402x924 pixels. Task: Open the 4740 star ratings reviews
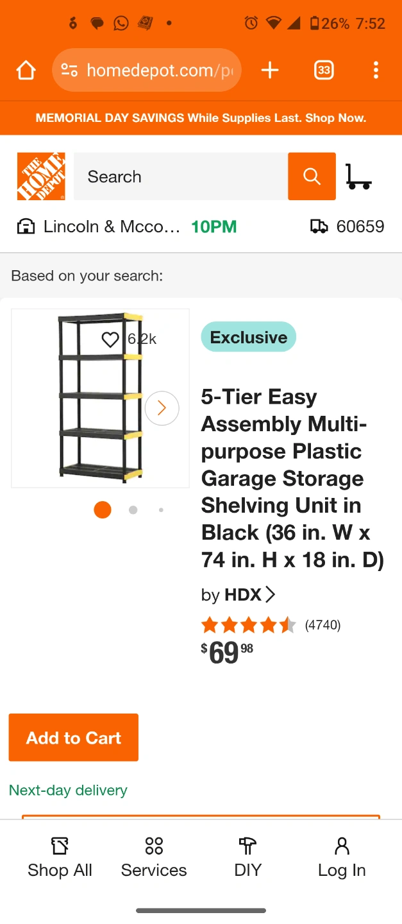click(x=271, y=625)
